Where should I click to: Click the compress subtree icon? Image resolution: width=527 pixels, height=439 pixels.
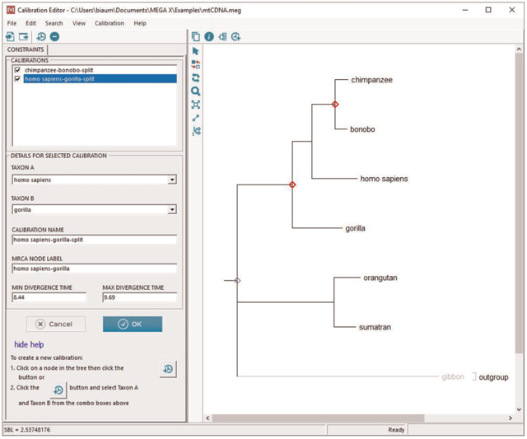pyautogui.click(x=196, y=131)
